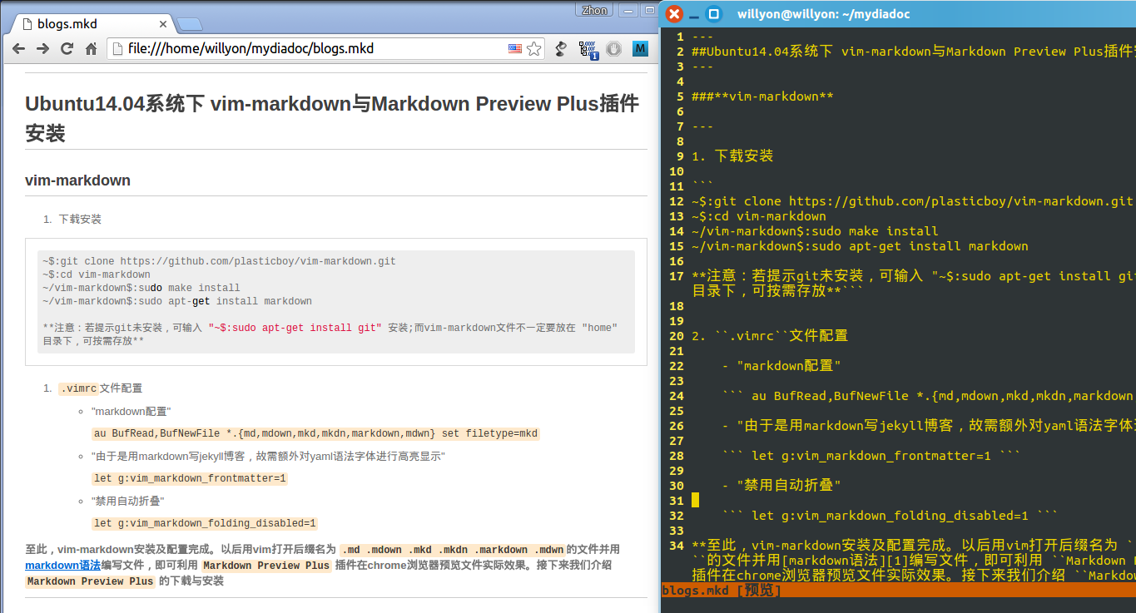Bookmark this page with star icon
Screen dimensions: 1136x613
(533, 49)
